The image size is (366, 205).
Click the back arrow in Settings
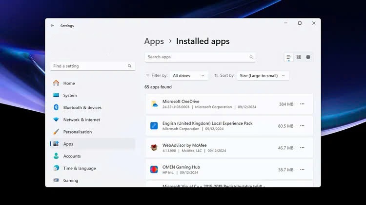coord(52,26)
